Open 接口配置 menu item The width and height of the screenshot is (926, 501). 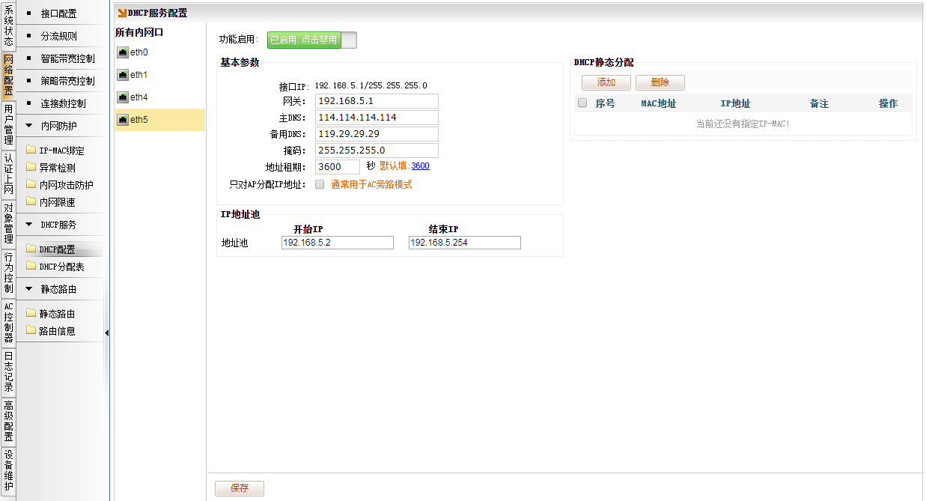(60, 13)
